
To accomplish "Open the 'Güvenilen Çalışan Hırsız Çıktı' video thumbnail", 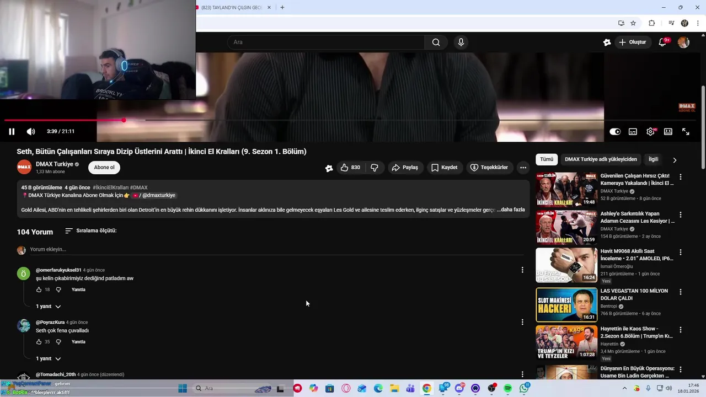I will (566, 190).
